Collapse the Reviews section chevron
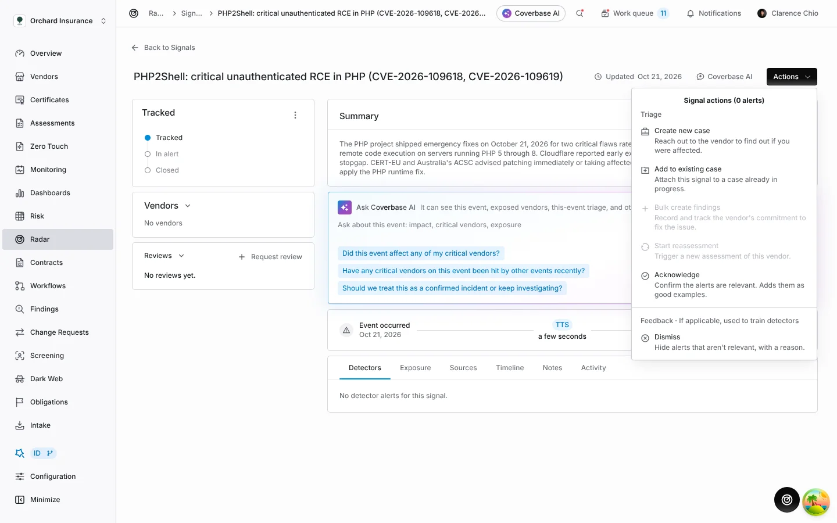Image resolution: width=837 pixels, height=523 pixels. tap(181, 256)
